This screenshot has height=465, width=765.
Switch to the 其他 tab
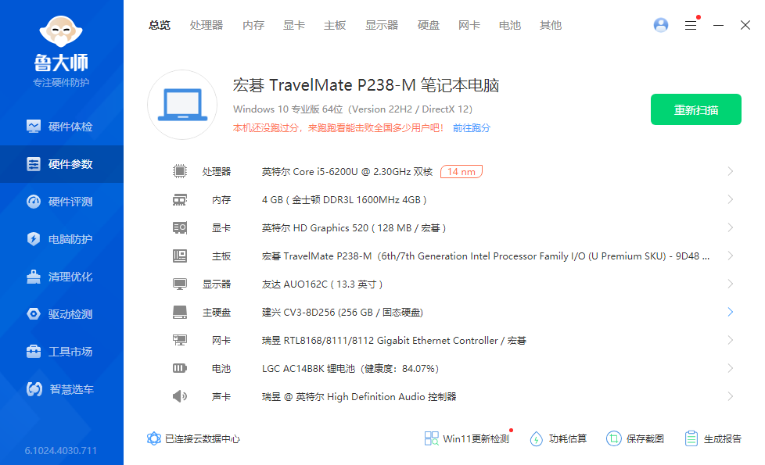click(x=551, y=25)
